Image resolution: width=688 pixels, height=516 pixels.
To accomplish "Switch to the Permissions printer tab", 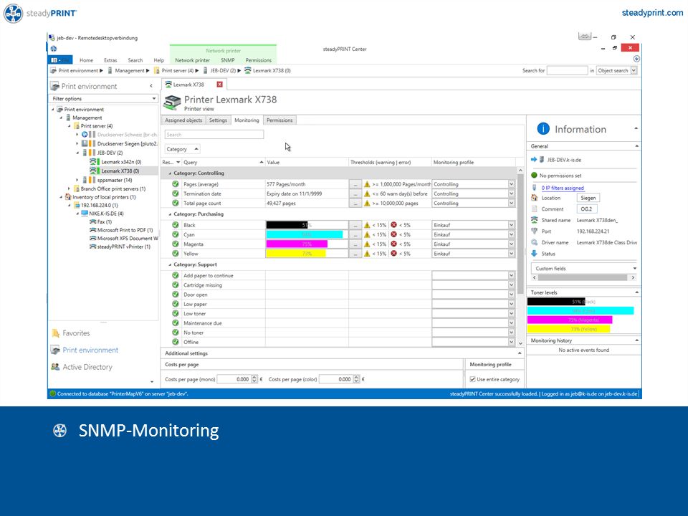I will [x=279, y=120].
